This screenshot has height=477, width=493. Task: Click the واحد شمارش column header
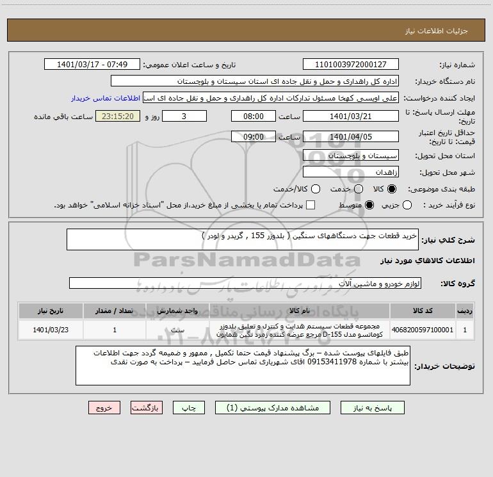pyautogui.click(x=177, y=311)
